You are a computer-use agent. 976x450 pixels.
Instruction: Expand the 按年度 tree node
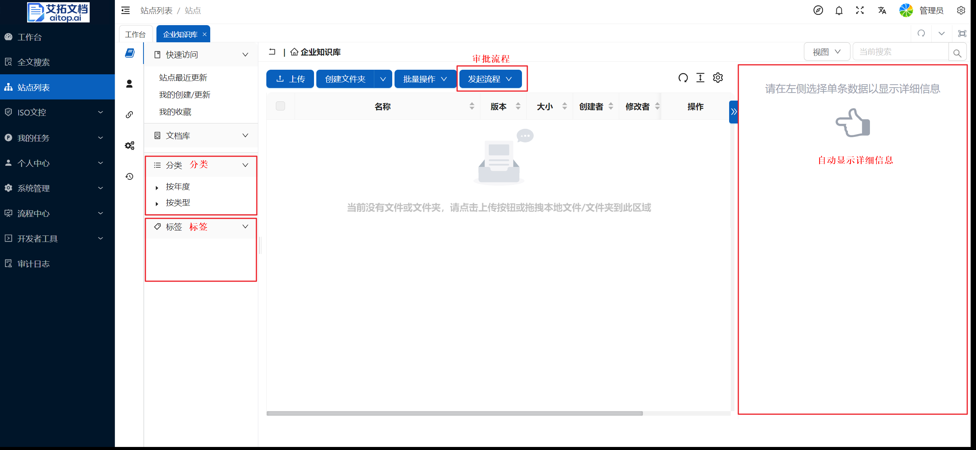[157, 187]
